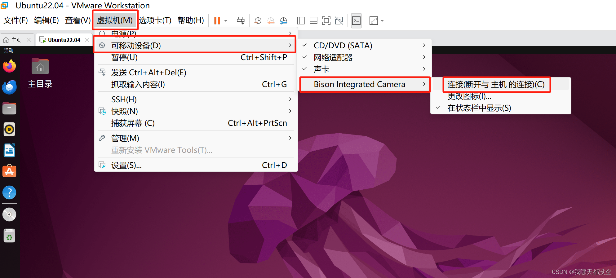Expand the CD/DVD (SATA) submenu arrow
Viewport: 616px width, 278px height.
click(424, 45)
